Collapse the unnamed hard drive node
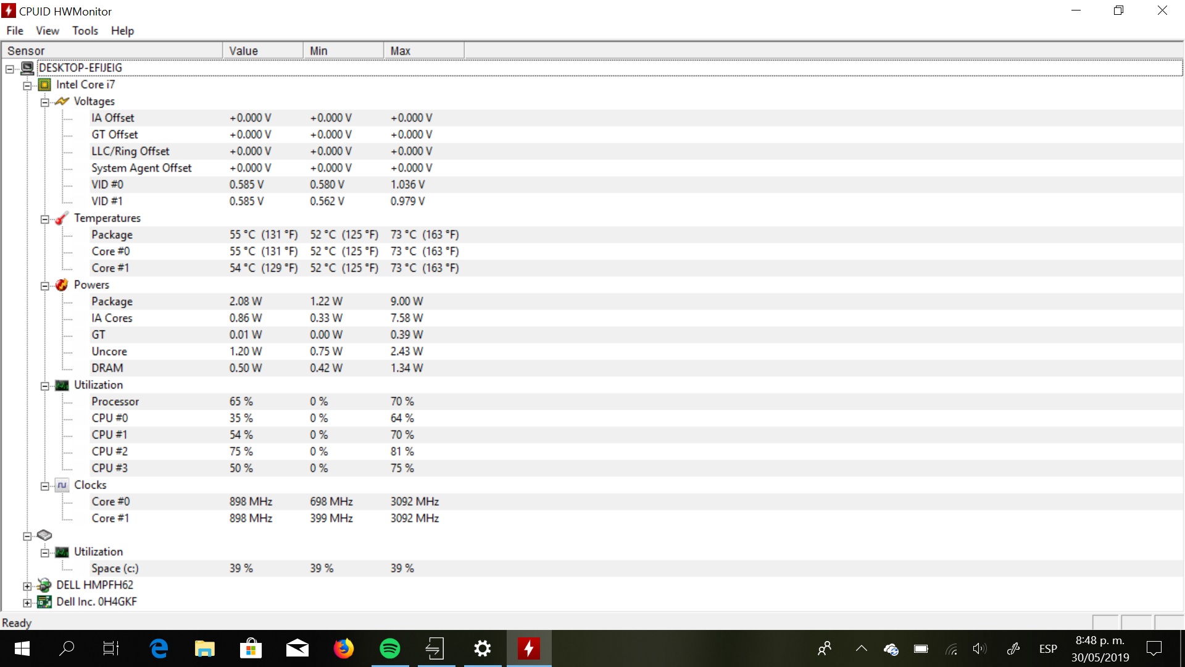The height and width of the screenshot is (667, 1185). coord(27,536)
